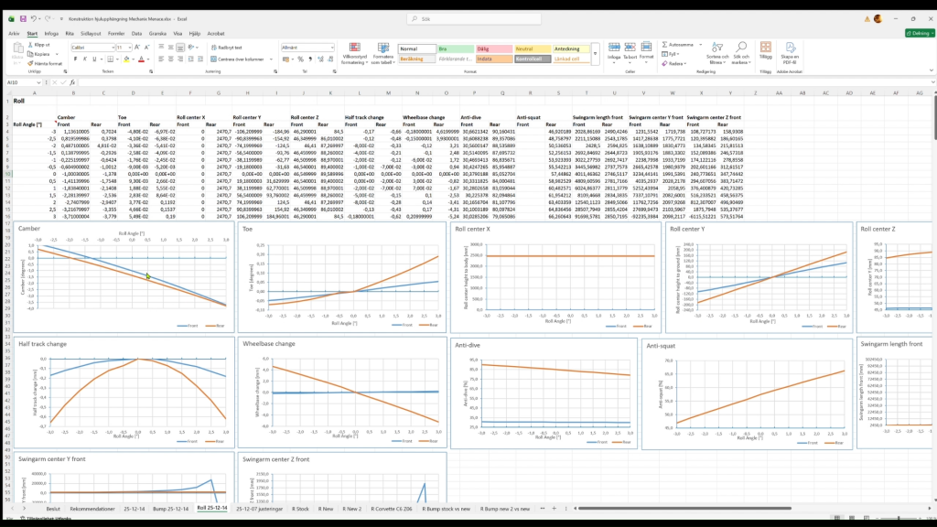Toggle bold formatting
The image size is (937, 527).
pos(73,59)
